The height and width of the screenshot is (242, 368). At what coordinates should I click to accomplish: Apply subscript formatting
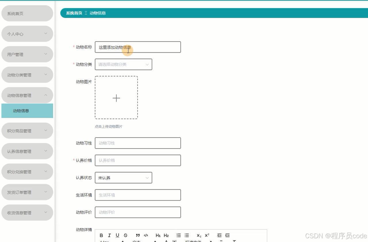point(199,235)
